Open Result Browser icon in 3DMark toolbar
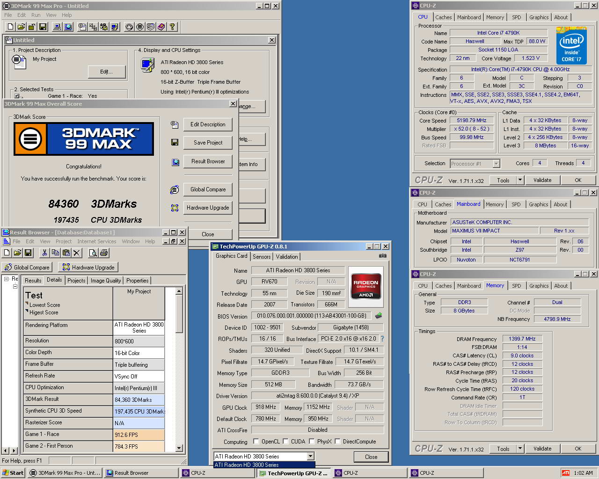The height and width of the screenshot is (479, 599). 68,27
